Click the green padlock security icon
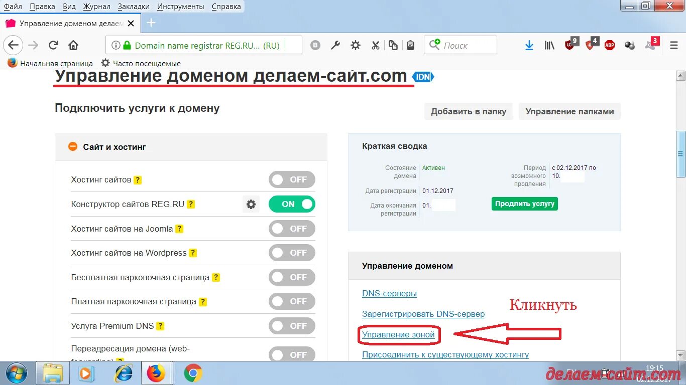The height and width of the screenshot is (385, 686). [127, 46]
